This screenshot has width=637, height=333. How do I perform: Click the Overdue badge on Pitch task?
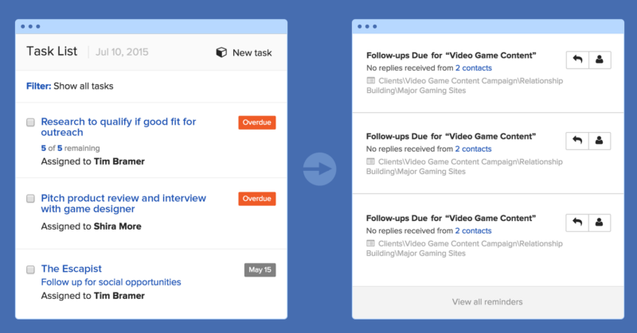point(256,199)
